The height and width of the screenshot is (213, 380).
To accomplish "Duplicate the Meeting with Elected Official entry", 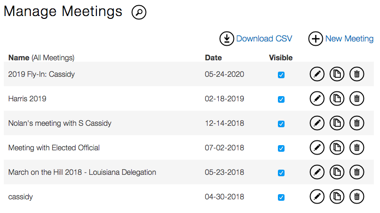I will click(337, 148).
